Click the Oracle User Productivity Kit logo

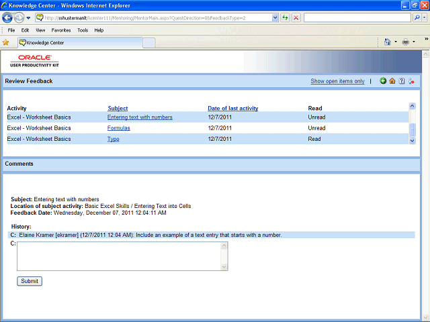(34, 61)
